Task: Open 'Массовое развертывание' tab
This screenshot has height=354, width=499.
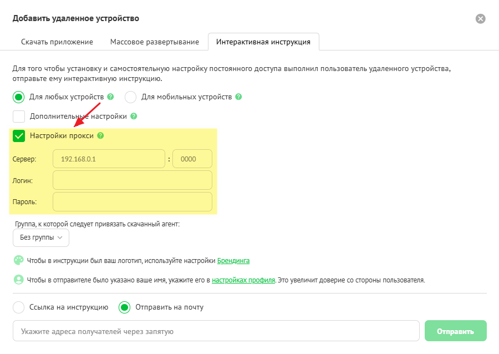Action: (155, 42)
